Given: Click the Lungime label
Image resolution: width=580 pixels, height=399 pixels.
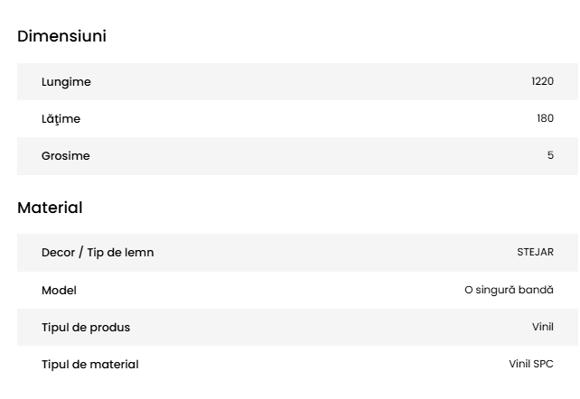Looking at the screenshot, I should coord(66,82).
